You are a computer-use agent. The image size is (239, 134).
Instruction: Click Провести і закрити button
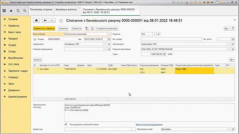pyautogui.click(x=44, y=28)
